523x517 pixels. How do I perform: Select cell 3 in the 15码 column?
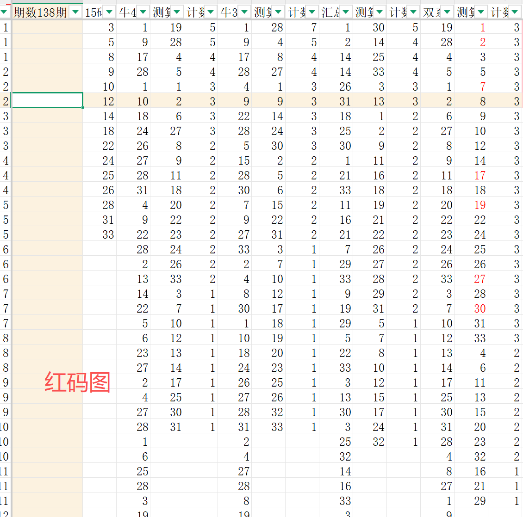[x=100, y=27]
